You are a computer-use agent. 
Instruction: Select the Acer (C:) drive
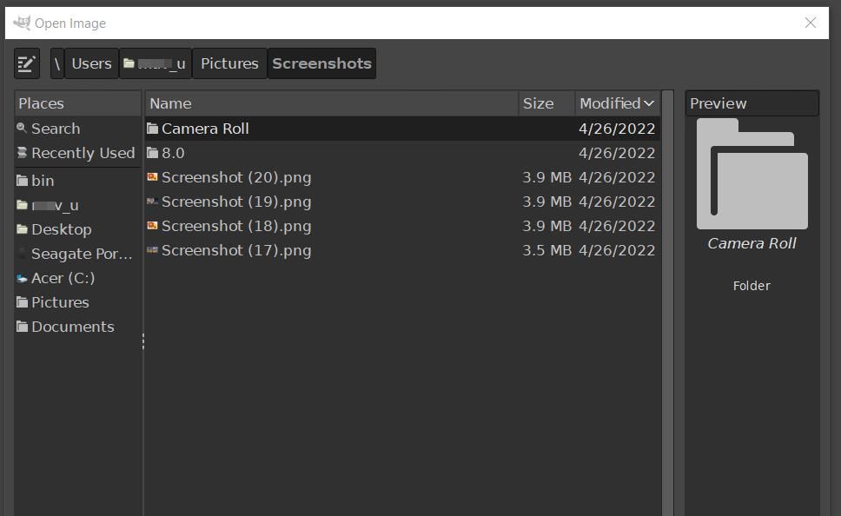(x=78, y=278)
